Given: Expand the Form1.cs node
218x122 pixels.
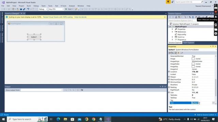Looking at the screenshot, I should 172,37.
